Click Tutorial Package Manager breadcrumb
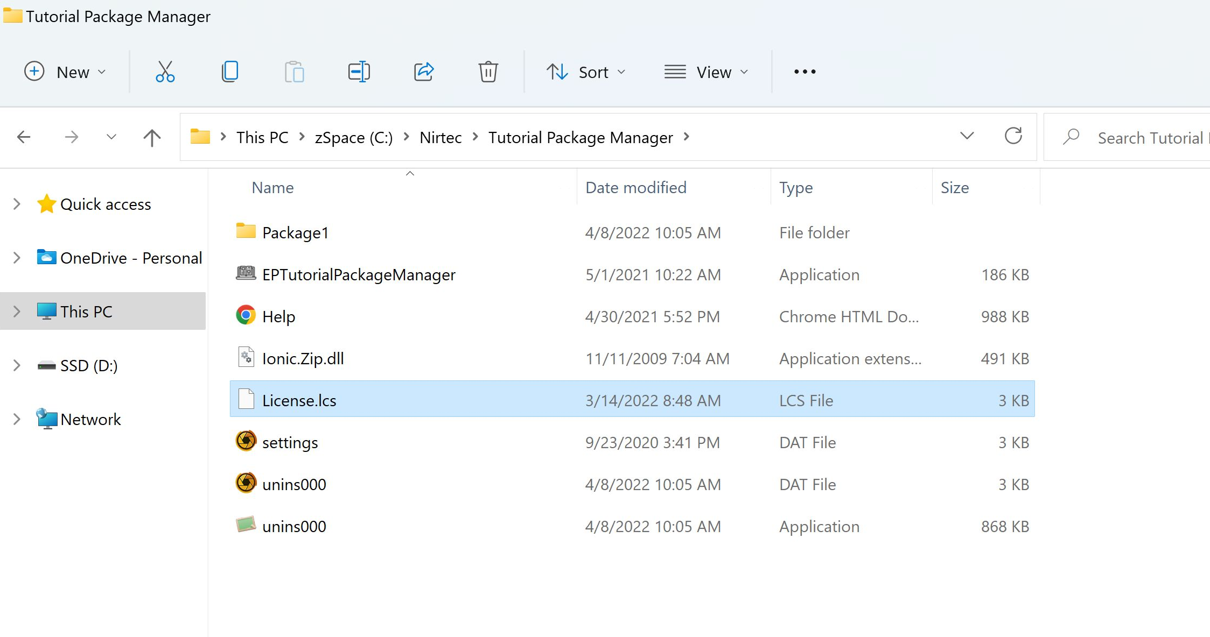 [x=580, y=137]
